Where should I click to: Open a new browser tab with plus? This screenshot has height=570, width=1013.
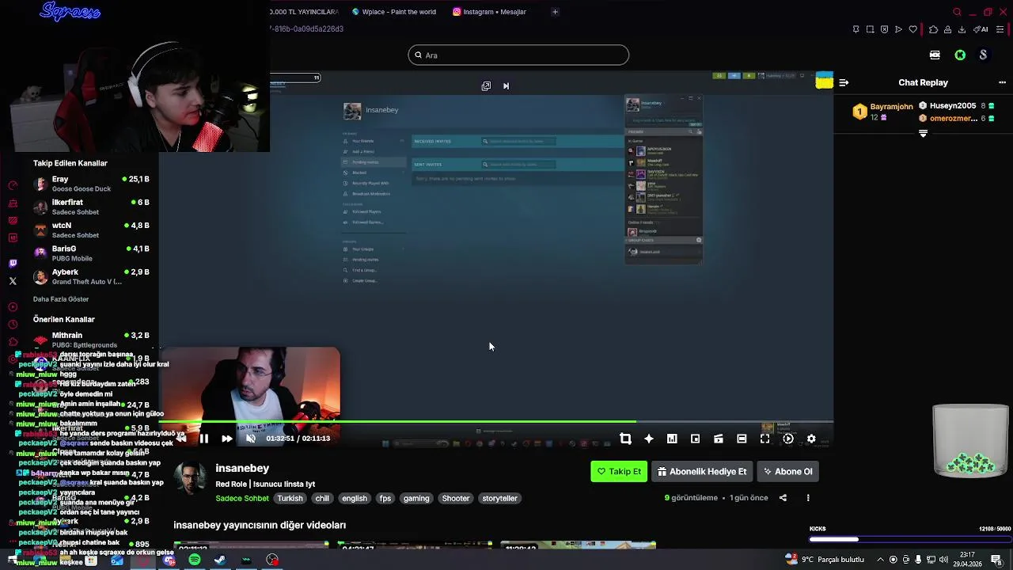555,12
